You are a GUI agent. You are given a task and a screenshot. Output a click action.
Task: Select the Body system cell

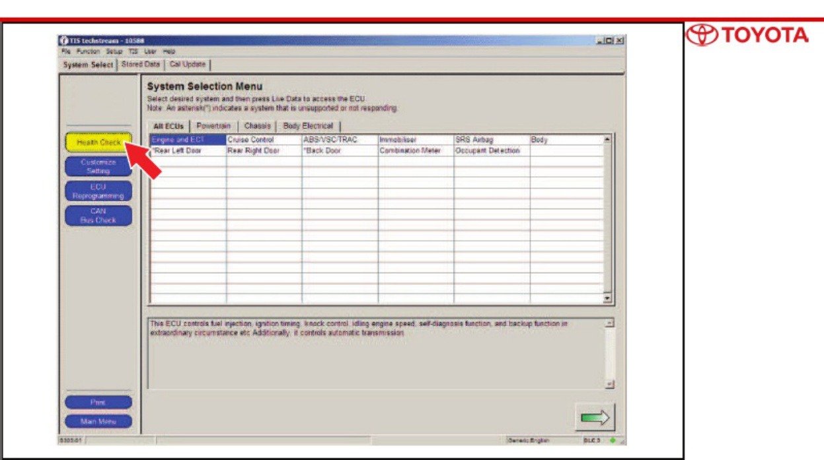coord(566,140)
